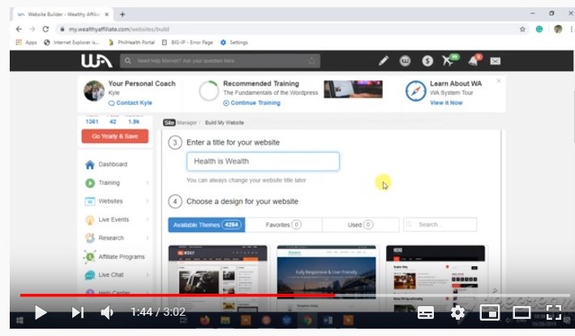Open the Settings bookmark
575x336 pixels.
(x=234, y=42)
